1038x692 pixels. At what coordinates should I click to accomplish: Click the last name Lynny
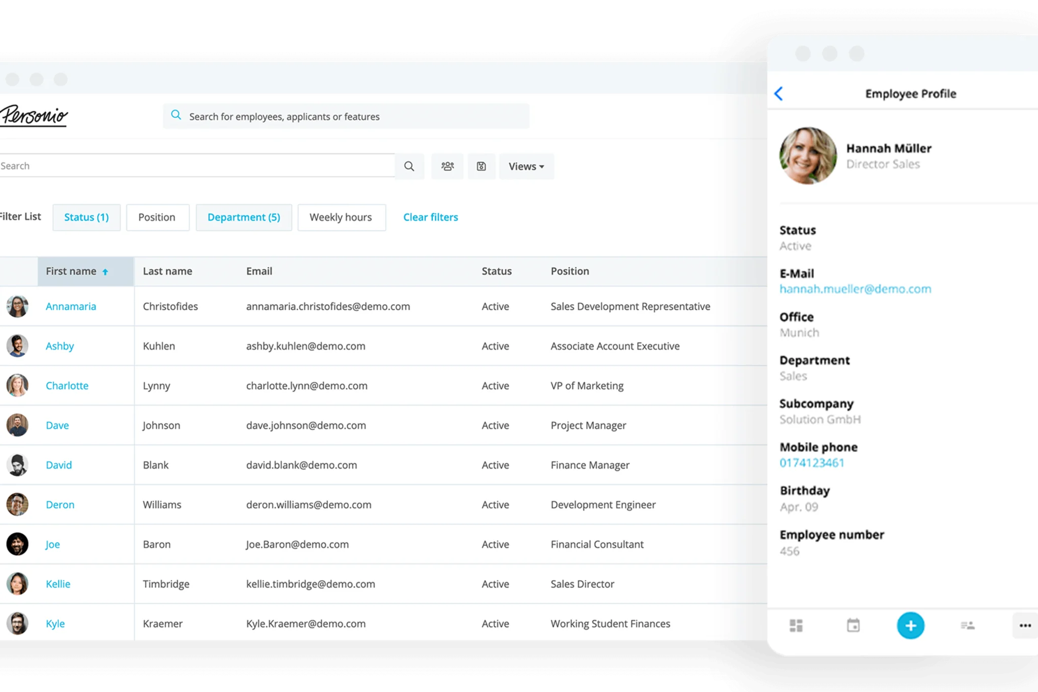click(x=157, y=386)
